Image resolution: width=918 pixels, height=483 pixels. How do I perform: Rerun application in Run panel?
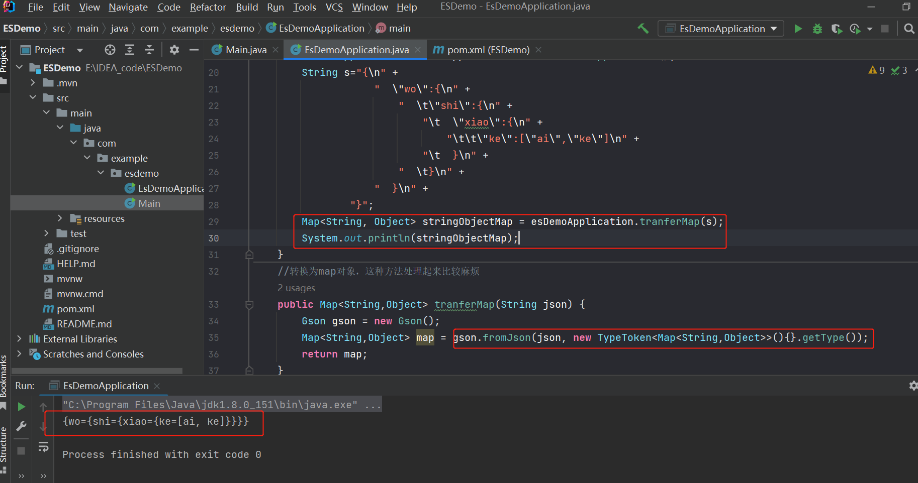[21, 406]
